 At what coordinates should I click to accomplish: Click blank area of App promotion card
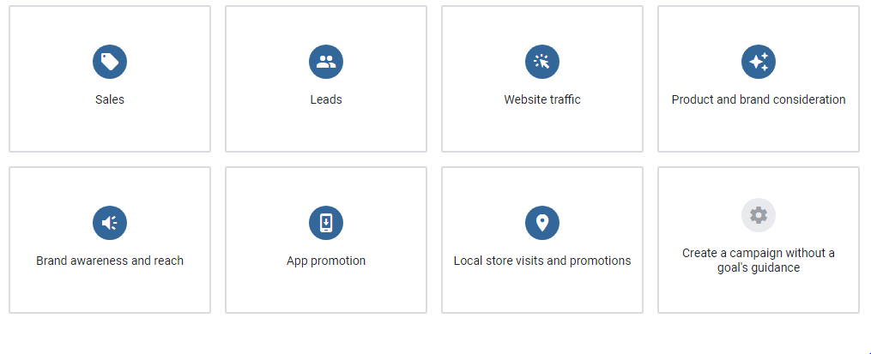266,291
